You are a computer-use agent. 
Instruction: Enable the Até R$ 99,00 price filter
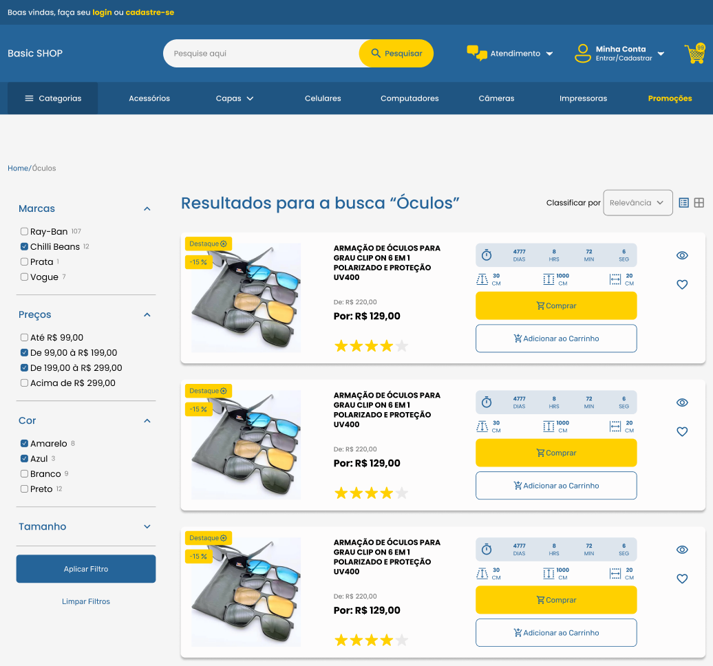[x=25, y=338]
